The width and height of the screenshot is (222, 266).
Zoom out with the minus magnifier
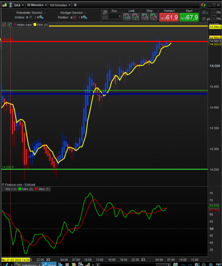point(204,264)
